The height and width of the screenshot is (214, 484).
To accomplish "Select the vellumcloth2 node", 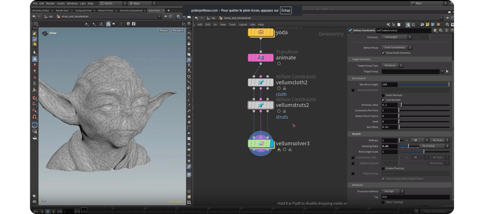I will point(261,82).
